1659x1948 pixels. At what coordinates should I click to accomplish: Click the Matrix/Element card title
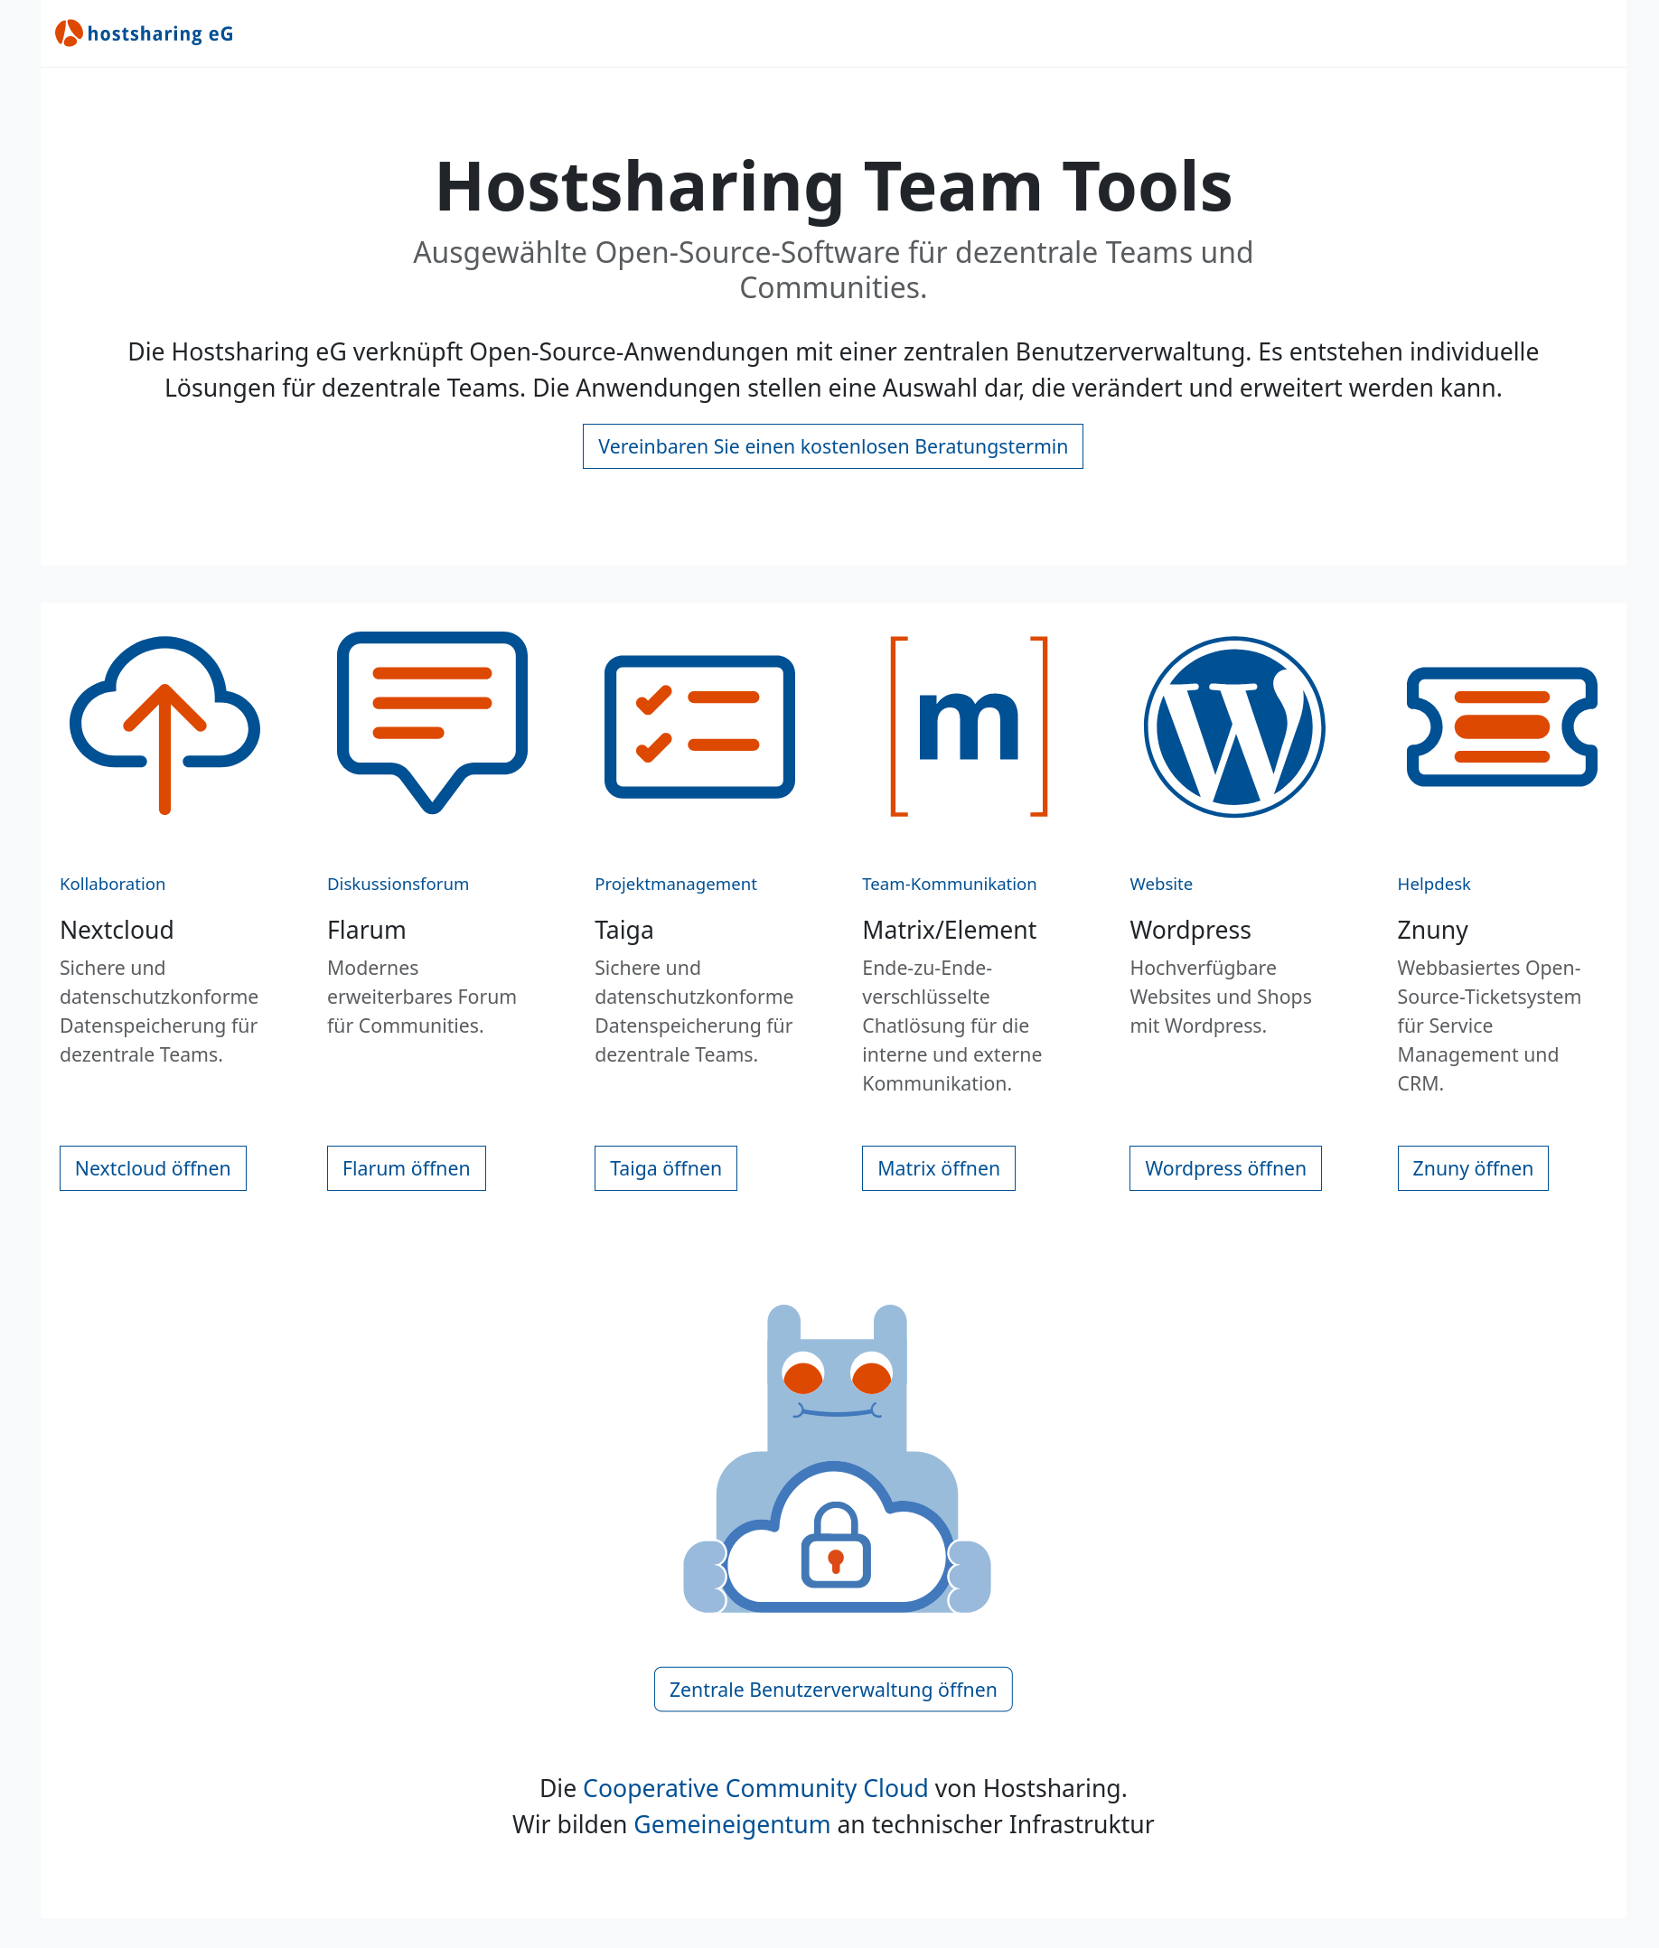click(949, 930)
